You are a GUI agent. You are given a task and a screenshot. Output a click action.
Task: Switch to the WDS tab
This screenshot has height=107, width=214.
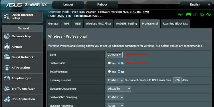click(78, 24)
